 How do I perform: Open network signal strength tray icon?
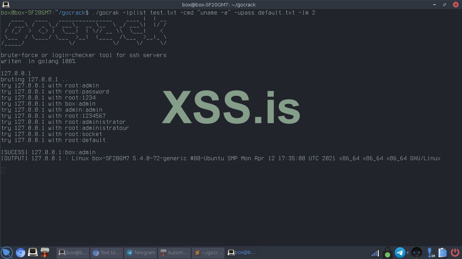pos(375,253)
